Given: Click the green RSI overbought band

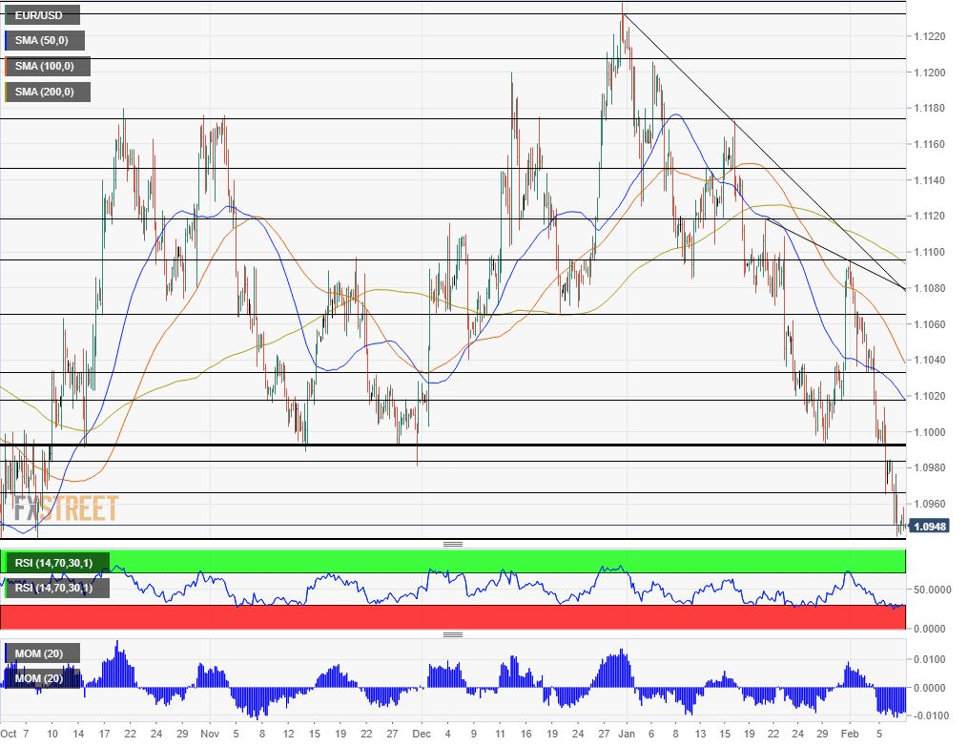Looking at the screenshot, I should 477,561.
